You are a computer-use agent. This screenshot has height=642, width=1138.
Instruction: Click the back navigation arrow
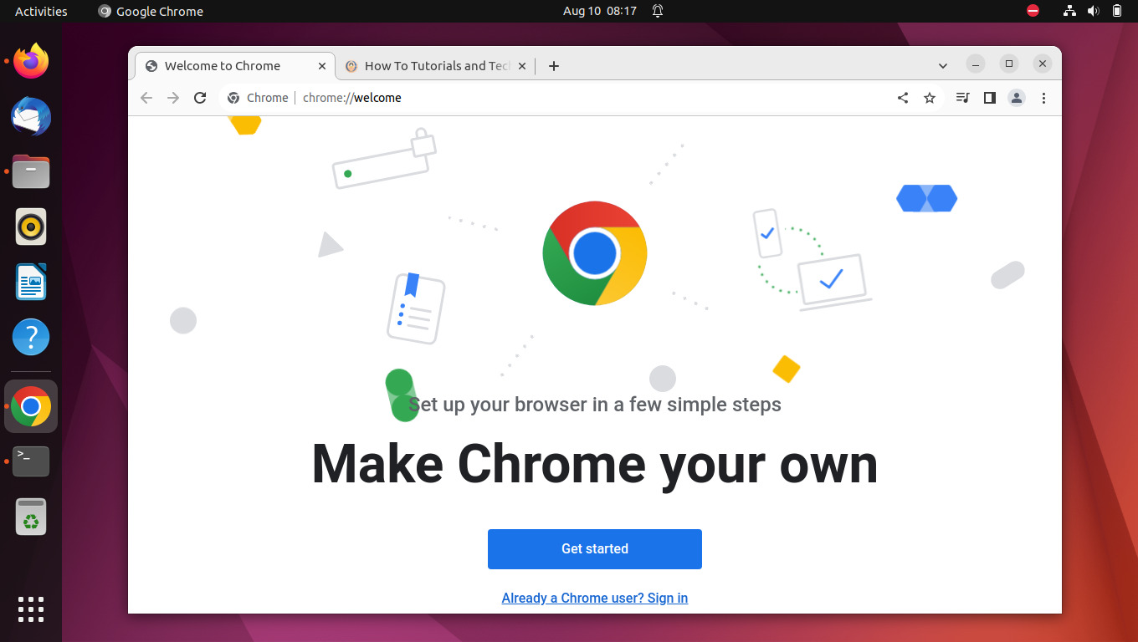click(146, 98)
